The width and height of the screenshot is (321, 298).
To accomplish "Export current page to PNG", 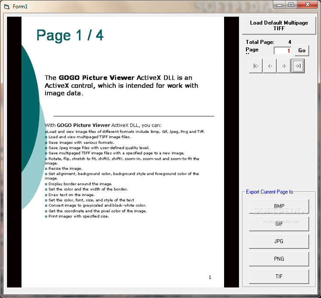I will [279, 259].
